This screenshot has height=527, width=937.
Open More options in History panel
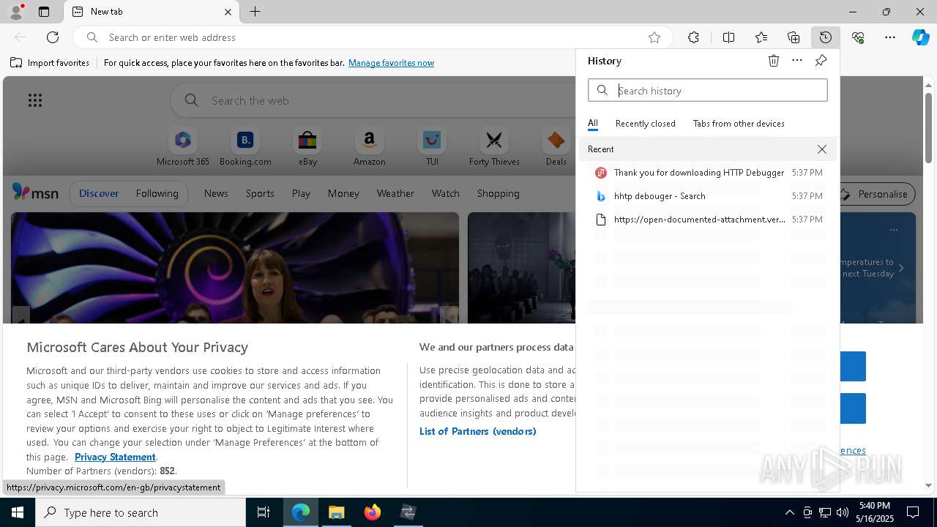pos(797,61)
